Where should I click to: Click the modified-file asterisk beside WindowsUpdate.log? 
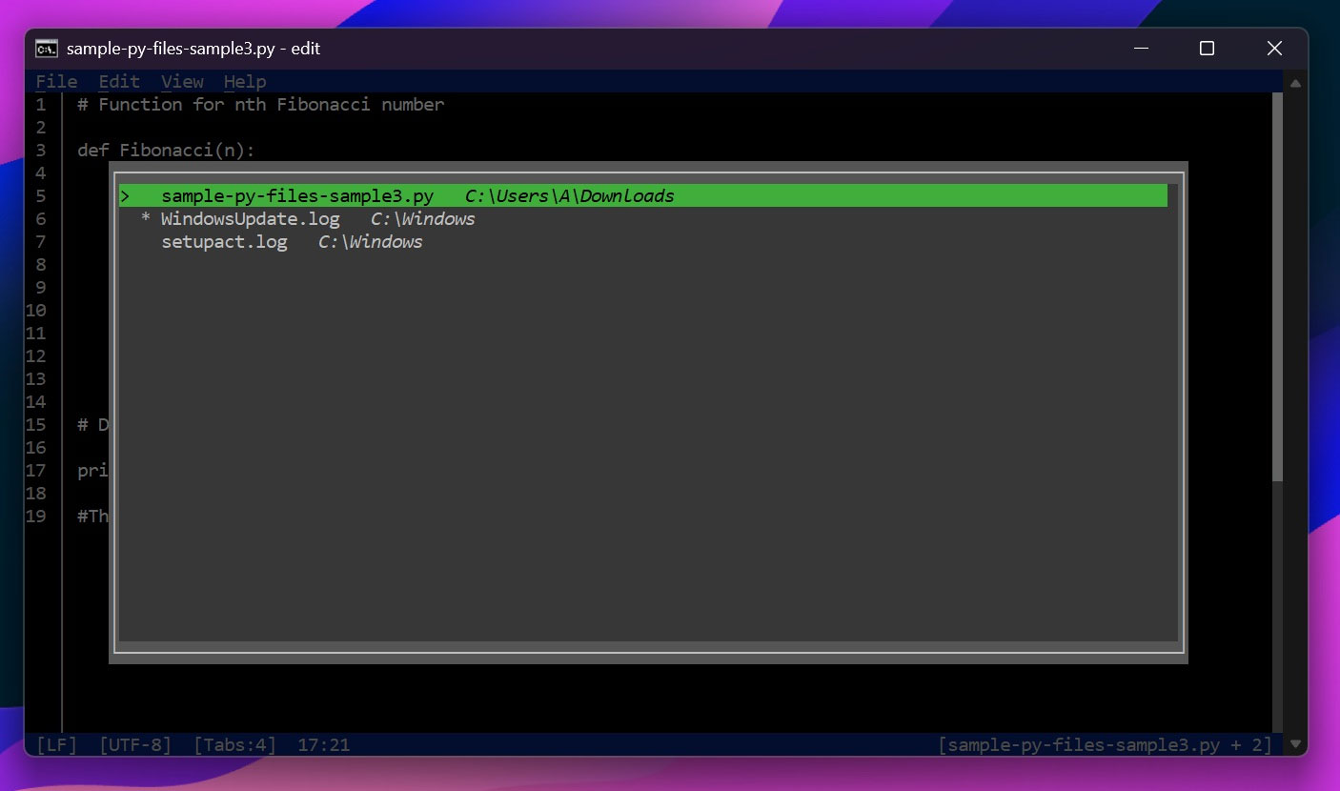pos(144,218)
